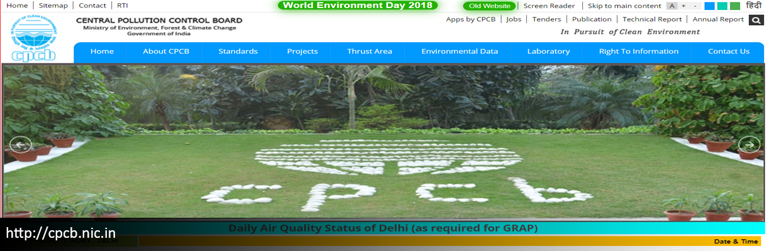The width and height of the screenshot is (767, 251).
Task: Open the Environmental Data menu
Action: pyautogui.click(x=460, y=51)
